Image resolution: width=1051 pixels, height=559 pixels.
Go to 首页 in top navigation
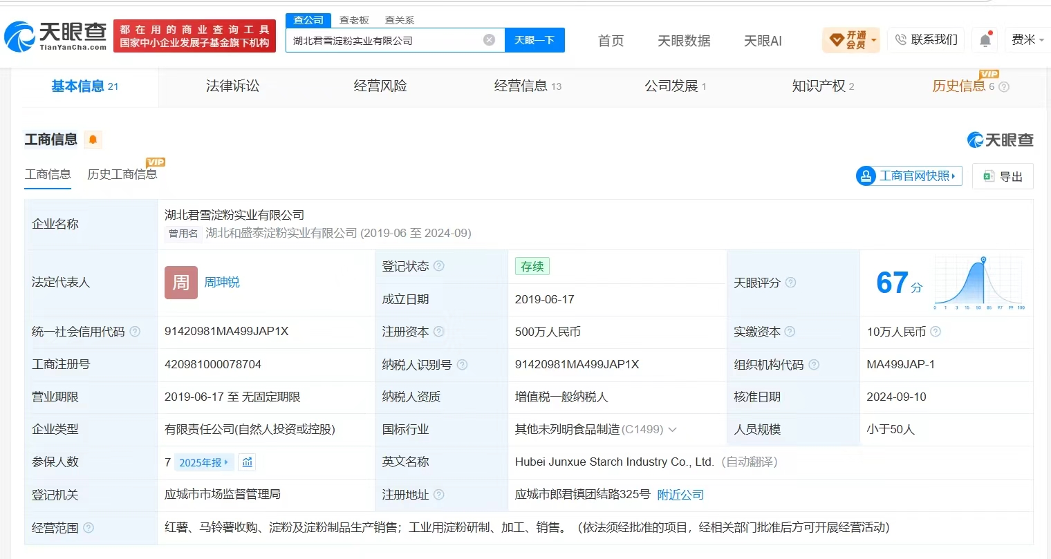click(611, 41)
